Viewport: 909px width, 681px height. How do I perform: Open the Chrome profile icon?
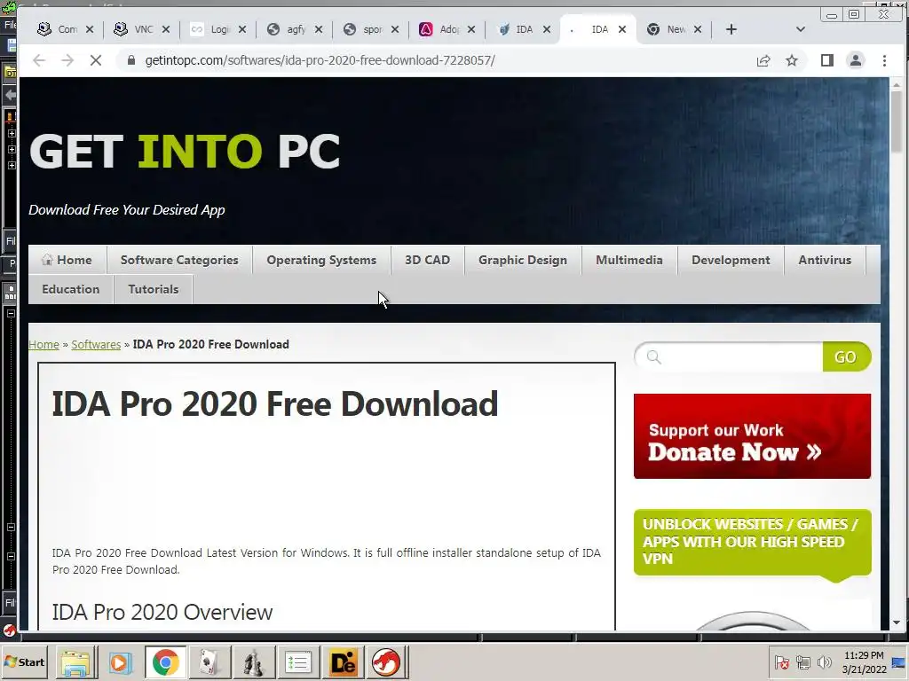coord(856,60)
